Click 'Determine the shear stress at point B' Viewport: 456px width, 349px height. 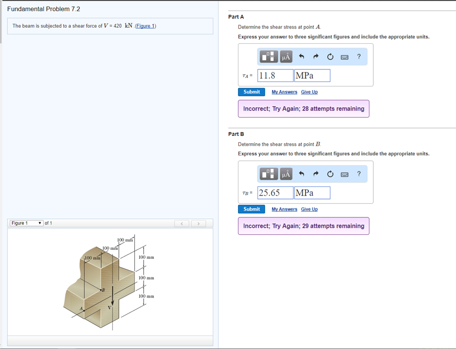279,144
